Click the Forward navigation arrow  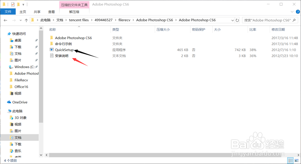tap(14, 20)
